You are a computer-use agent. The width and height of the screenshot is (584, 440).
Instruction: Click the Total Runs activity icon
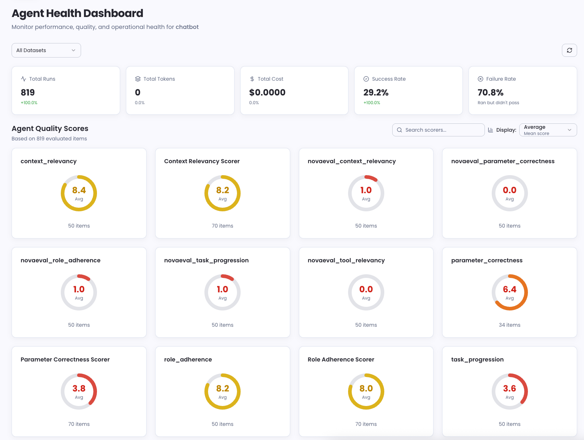(x=23, y=79)
